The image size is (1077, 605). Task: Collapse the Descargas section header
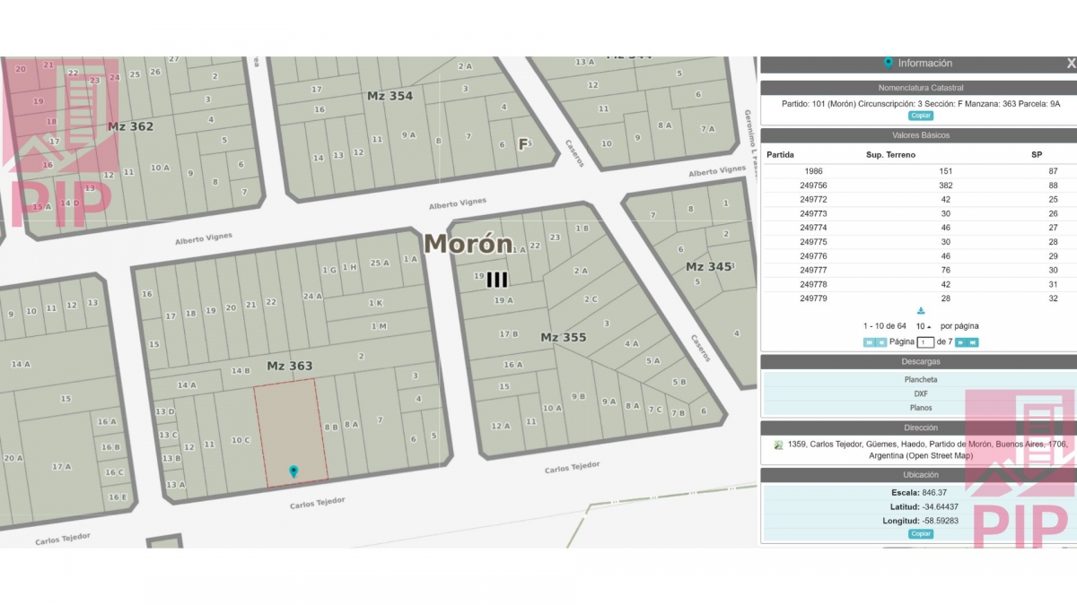coord(919,362)
